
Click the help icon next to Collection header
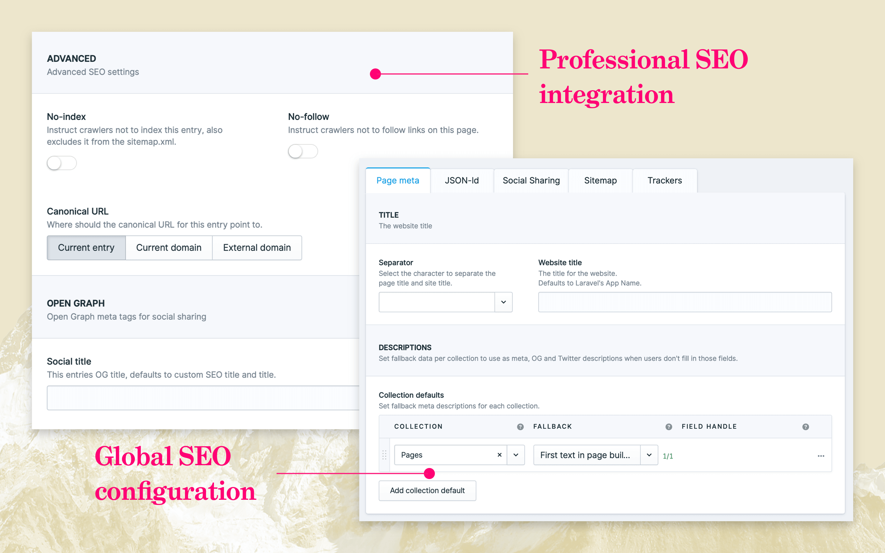click(x=520, y=427)
